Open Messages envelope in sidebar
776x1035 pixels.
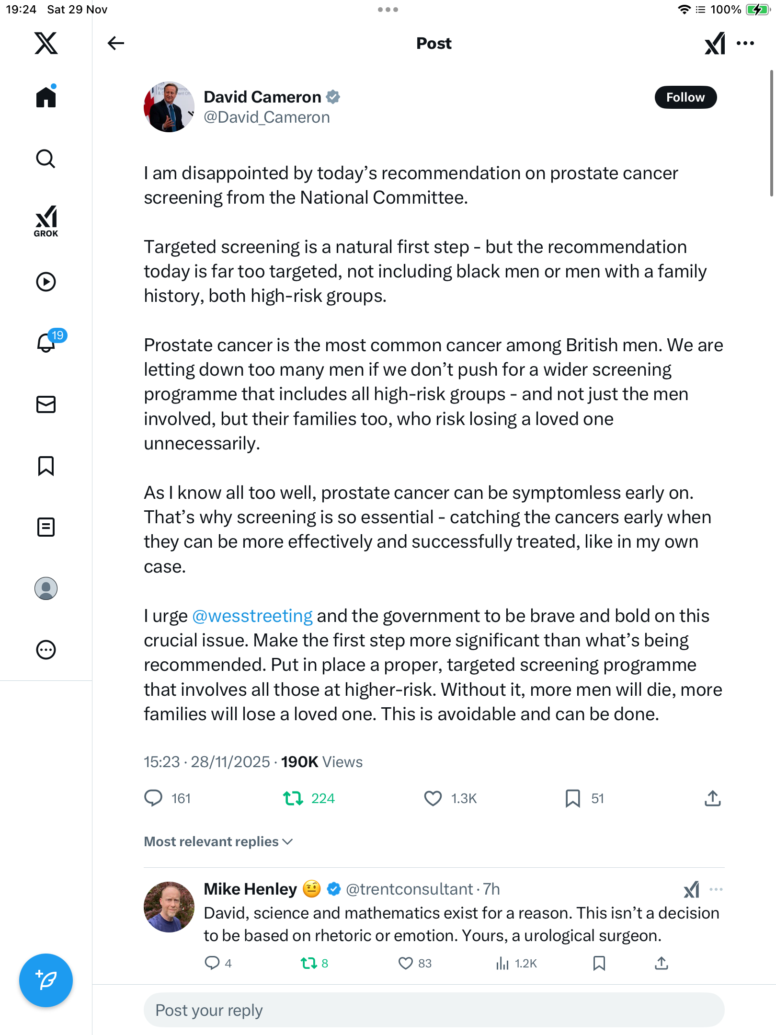click(x=46, y=404)
